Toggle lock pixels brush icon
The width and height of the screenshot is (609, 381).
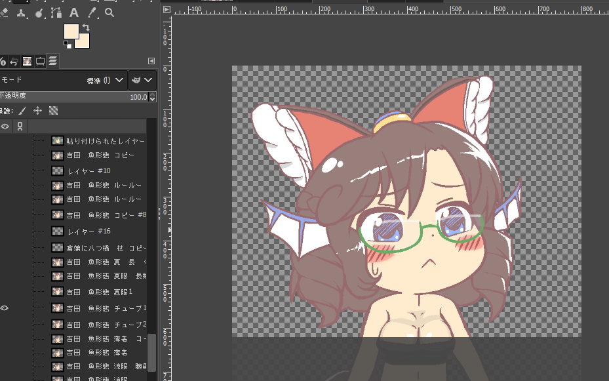click(x=22, y=111)
